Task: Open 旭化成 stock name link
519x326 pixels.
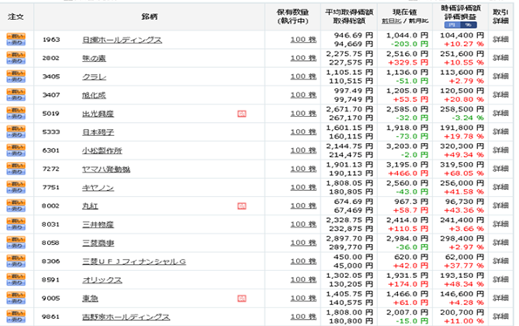Action: pos(94,95)
